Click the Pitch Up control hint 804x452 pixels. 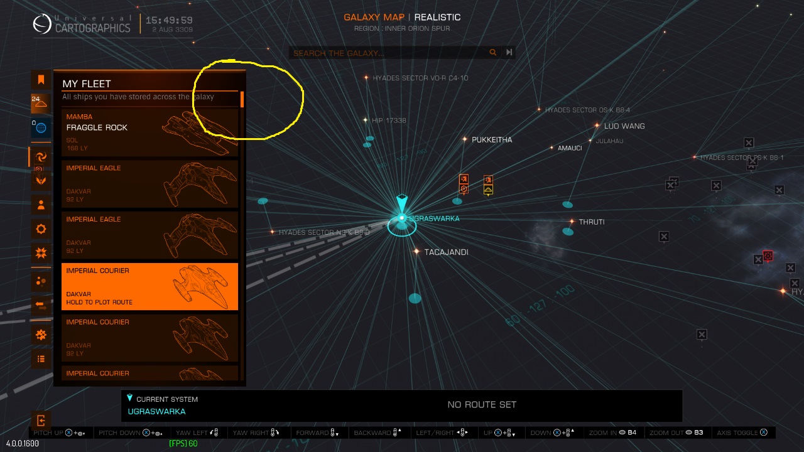59,433
